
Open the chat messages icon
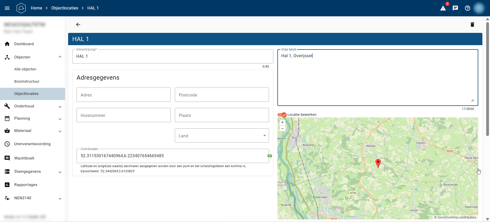(455, 8)
